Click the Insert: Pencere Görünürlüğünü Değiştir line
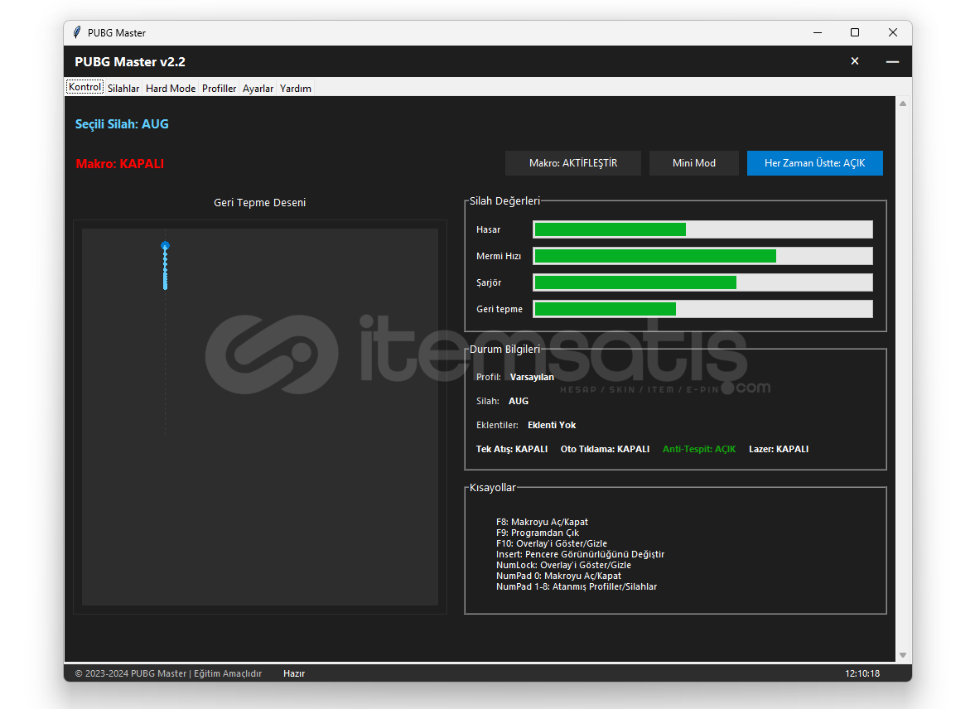This screenshot has width=975, height=709. coord(580,554)
